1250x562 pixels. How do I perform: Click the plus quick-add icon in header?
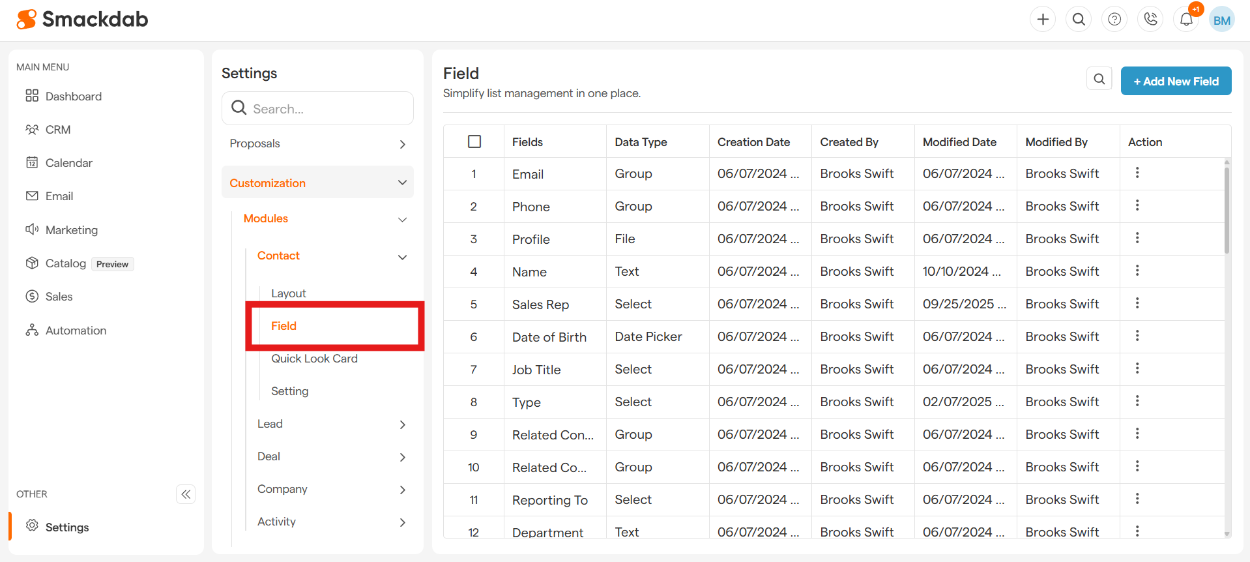(1043, 20)
